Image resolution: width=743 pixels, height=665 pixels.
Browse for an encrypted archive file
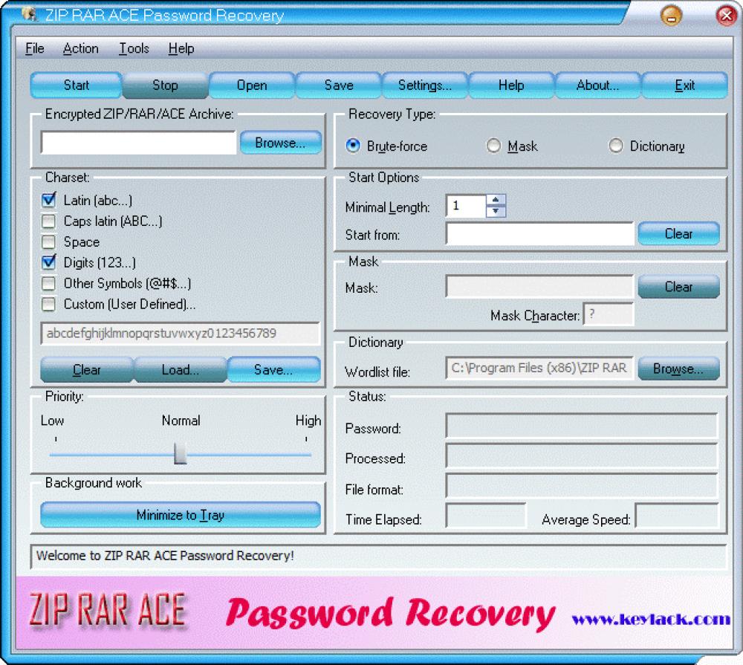pyautogui.click(x=280, y=142)
